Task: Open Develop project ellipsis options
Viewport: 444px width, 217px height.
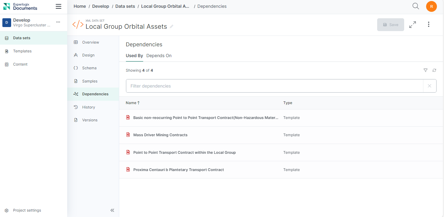Action: pos(58,22)
